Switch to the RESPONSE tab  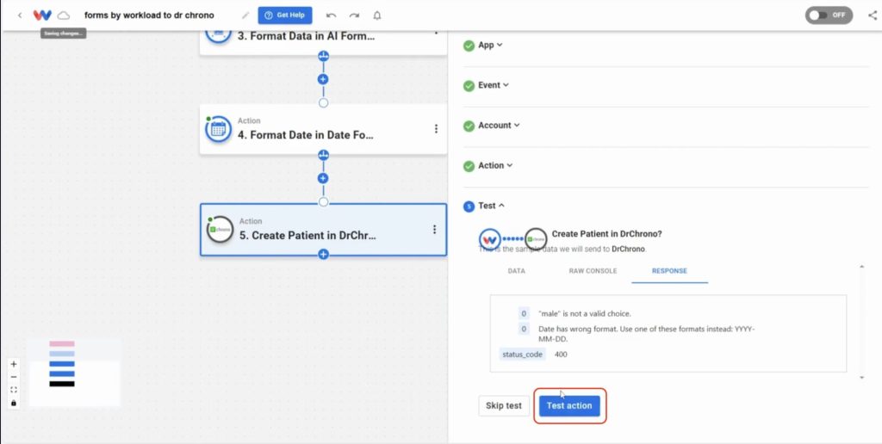[669, 271]
